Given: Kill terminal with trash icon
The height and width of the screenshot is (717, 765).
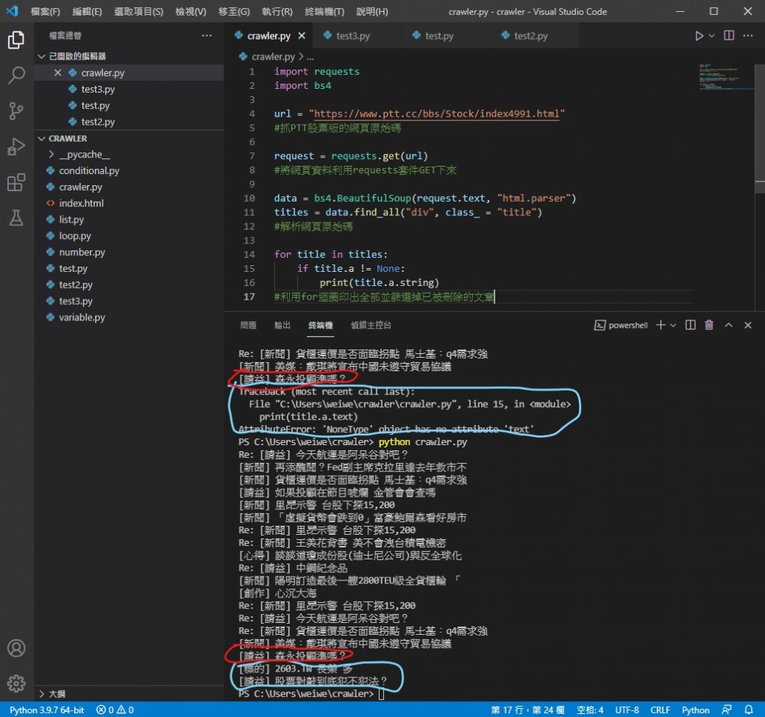Looking at the screenshot, I should [x=709, y=325].
